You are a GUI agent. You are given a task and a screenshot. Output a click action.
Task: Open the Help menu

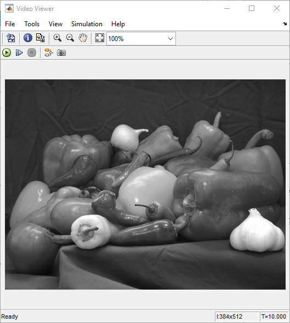pos(118,24)
